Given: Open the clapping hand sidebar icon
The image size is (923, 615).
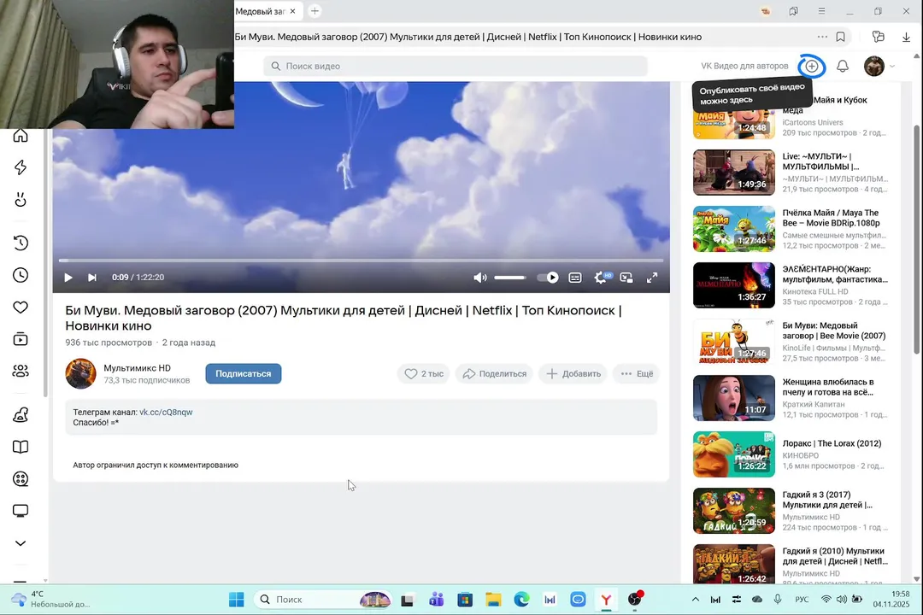Looking at the screenshot, I should 21,200.
